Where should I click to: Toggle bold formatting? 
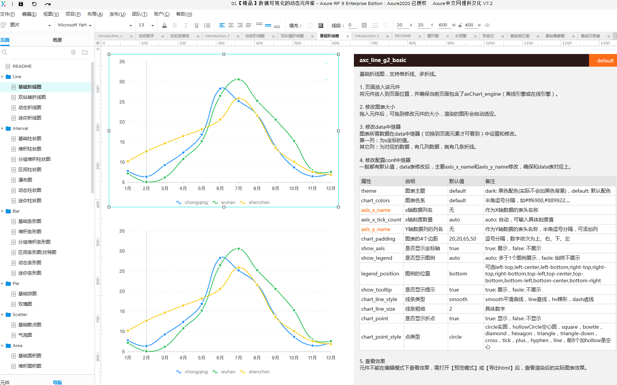coord(175,25)
